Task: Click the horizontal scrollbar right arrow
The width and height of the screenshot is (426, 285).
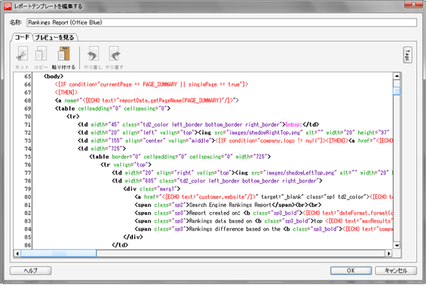Action: click(388, 253)
